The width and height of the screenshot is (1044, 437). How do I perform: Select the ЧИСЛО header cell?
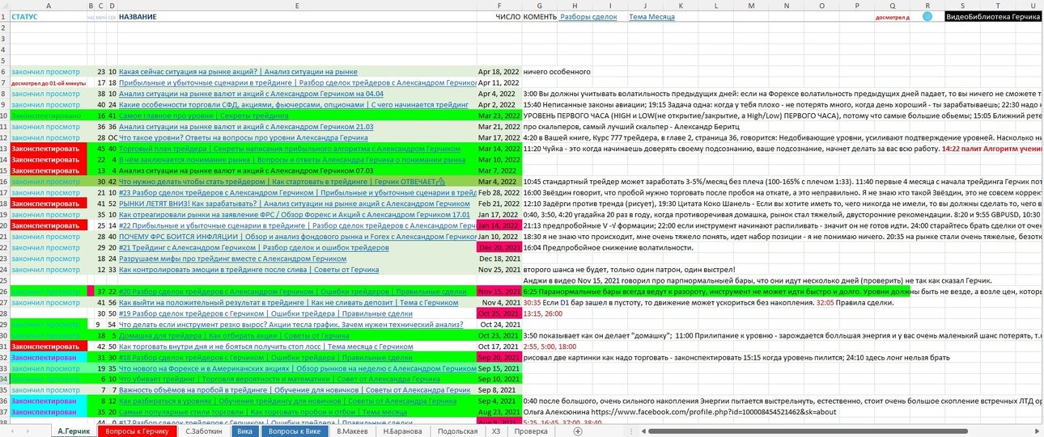499,17
